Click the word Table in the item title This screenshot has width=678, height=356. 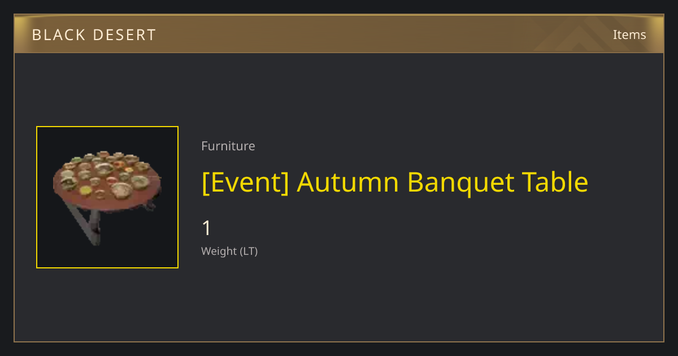coord(555,182)
